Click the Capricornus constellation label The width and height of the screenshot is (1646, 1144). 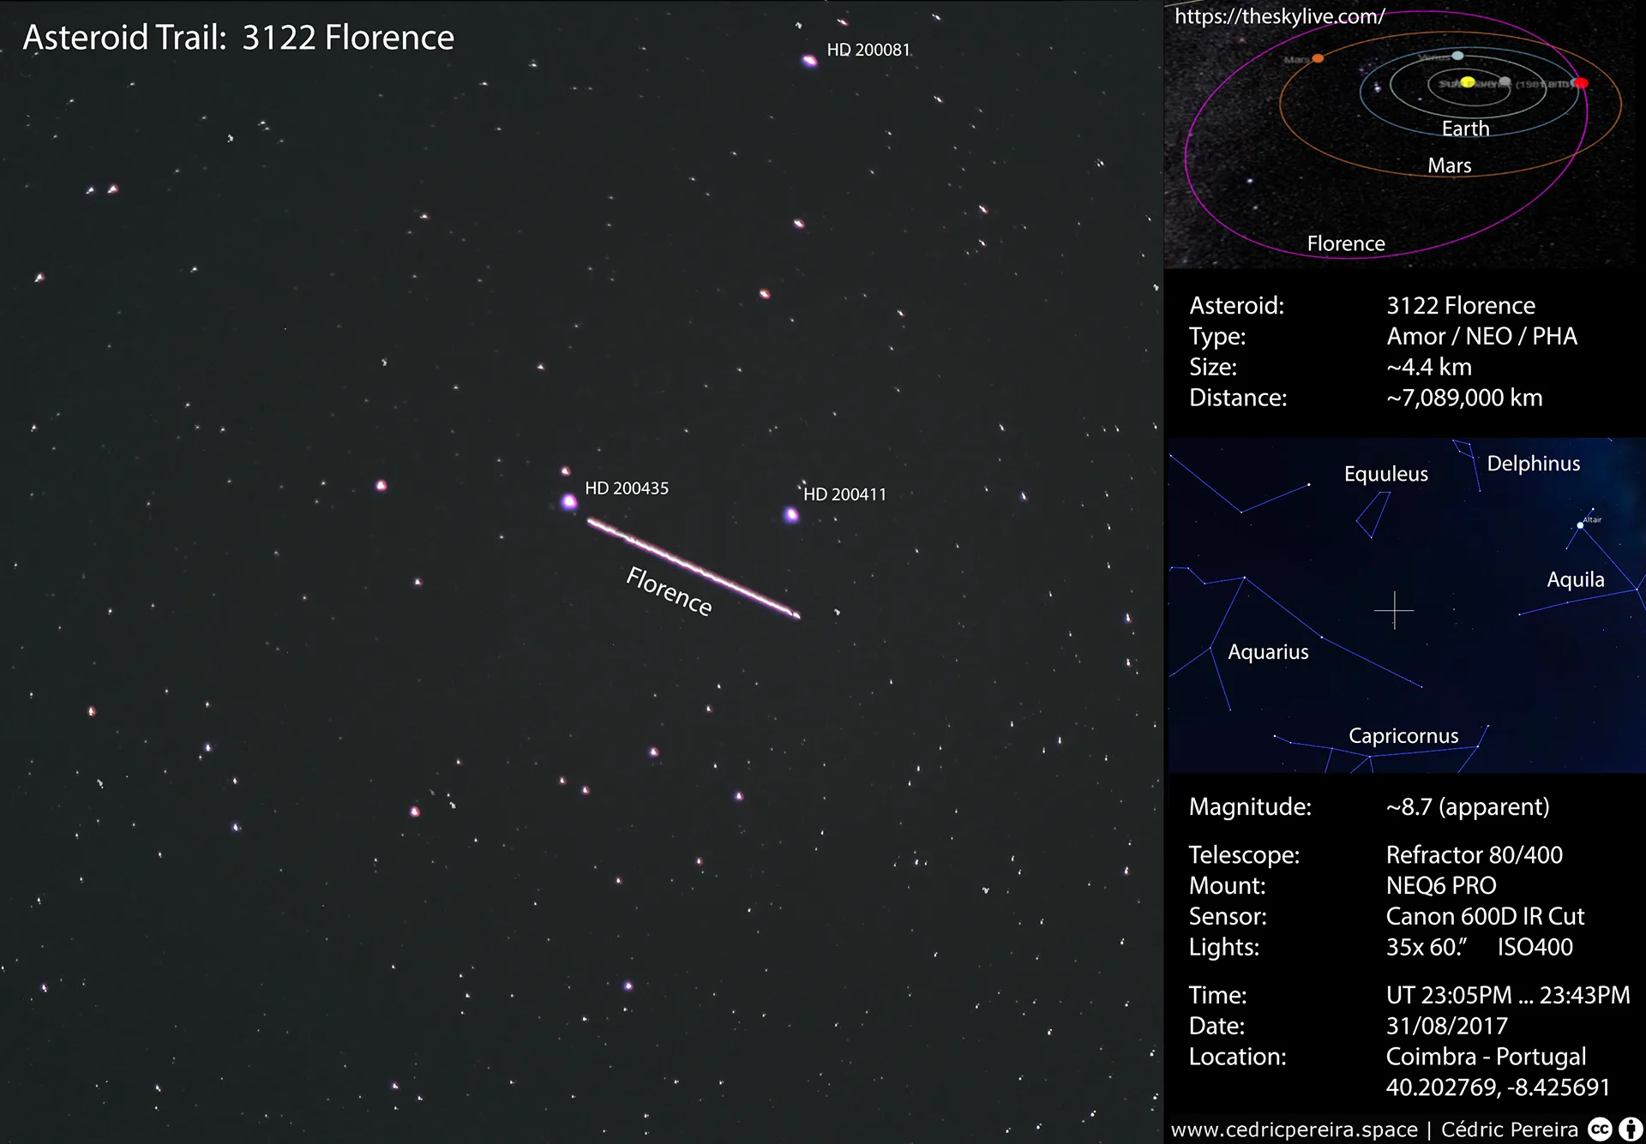pos(1403,736)
